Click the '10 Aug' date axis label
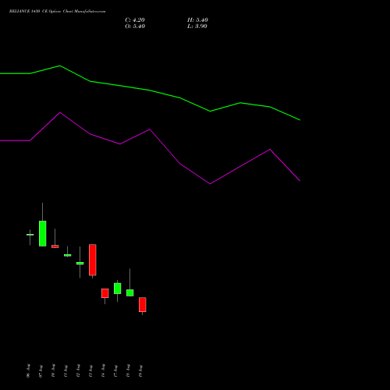Image resolution: width=390 pixels, height=390 pixels. click(53, 370)
